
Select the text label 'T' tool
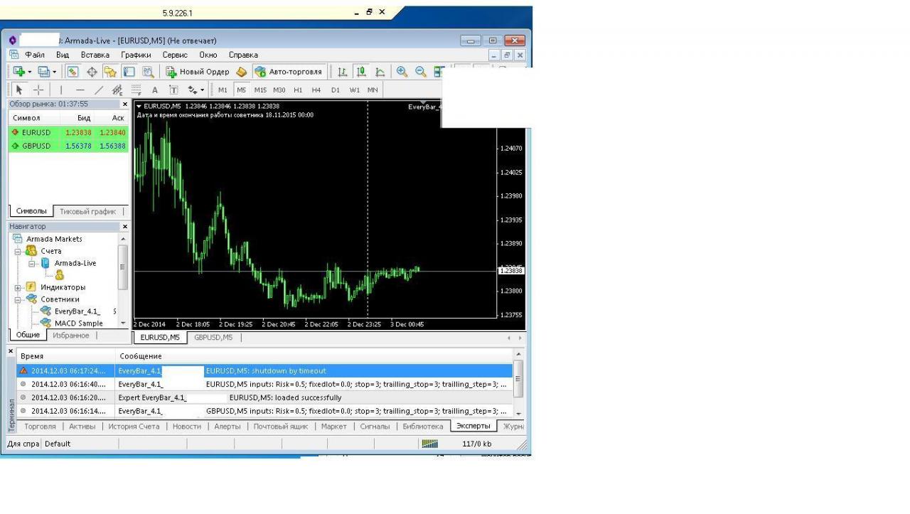(x=173, y=90)
